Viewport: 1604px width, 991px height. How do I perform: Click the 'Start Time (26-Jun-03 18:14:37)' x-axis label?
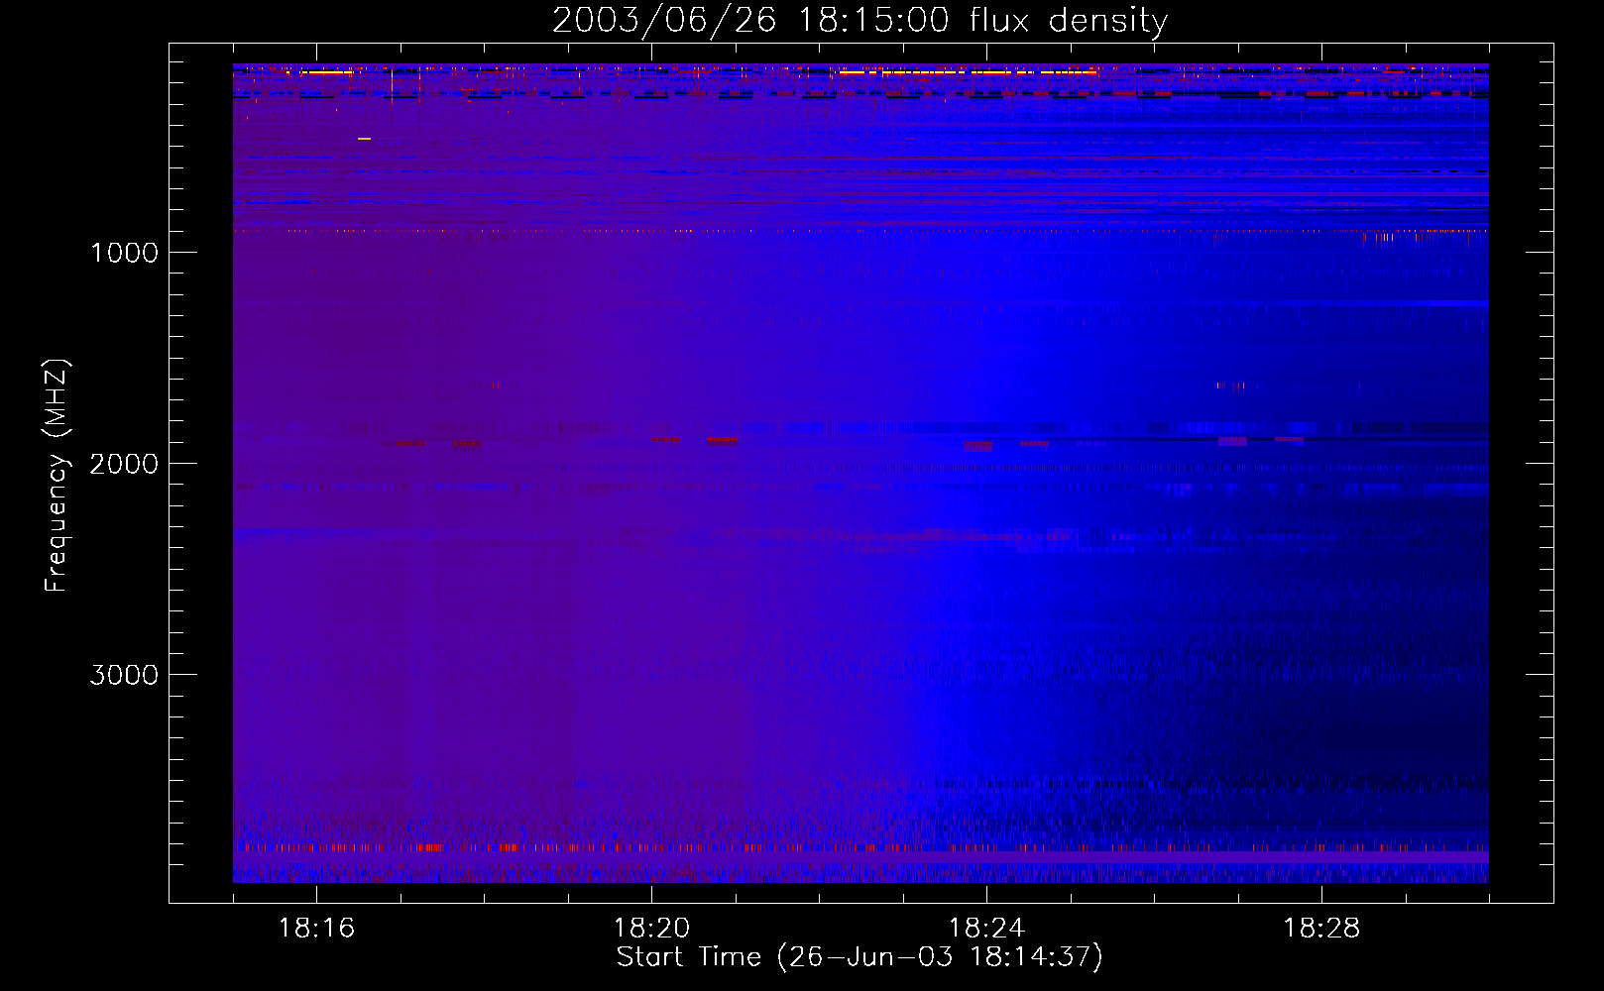click(859, 957)
